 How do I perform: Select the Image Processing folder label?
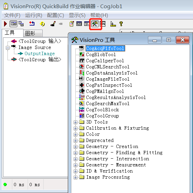108,177
